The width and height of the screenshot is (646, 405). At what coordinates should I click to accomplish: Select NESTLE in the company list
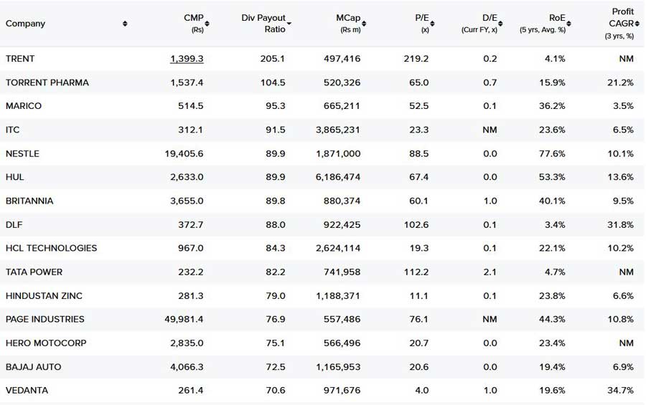point(22,153)
